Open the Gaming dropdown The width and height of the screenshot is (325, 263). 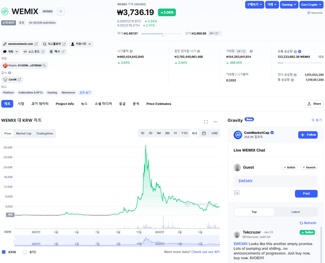289,4
